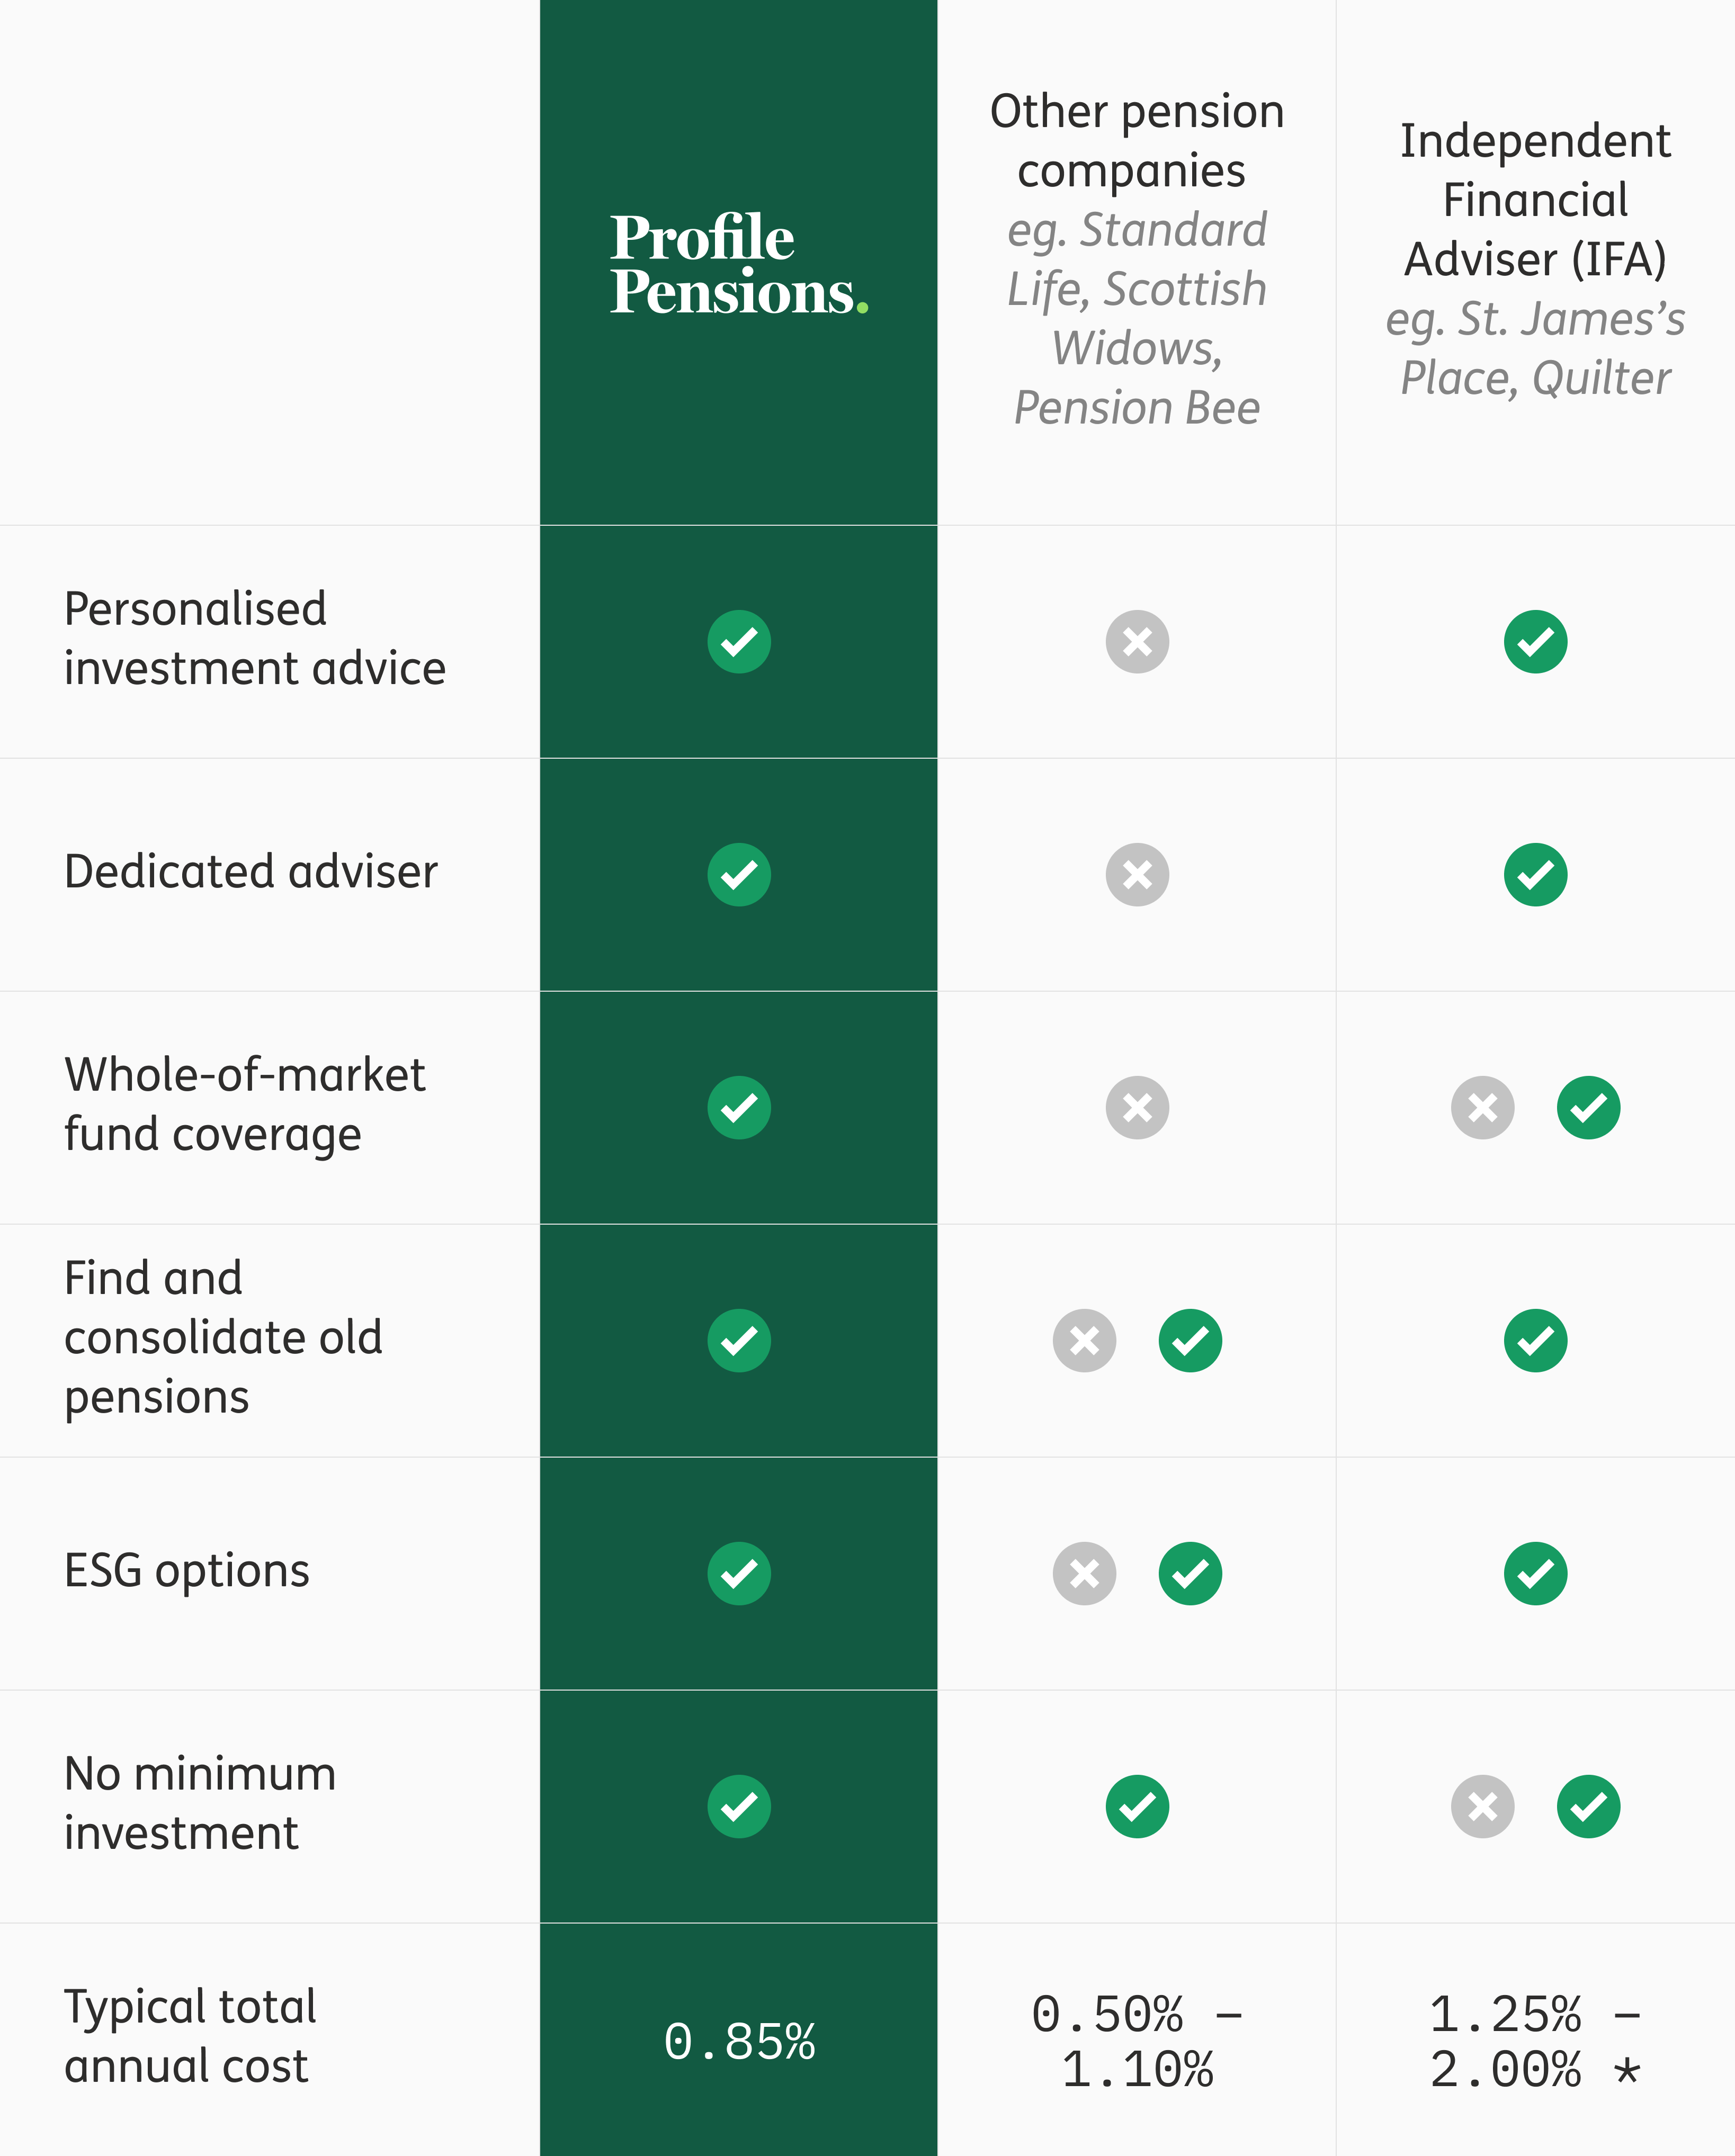Viewport: 1735px width, 2156px height.
Task: Click grey cross in Other companies' Find and consolidate row
Action: [1084, 1340]
